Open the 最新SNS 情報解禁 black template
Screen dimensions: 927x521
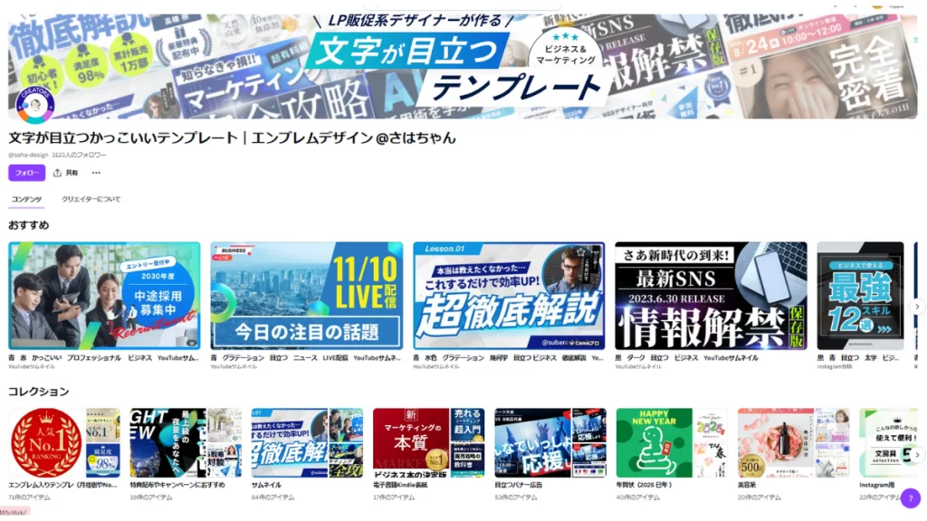click(711, 296)
